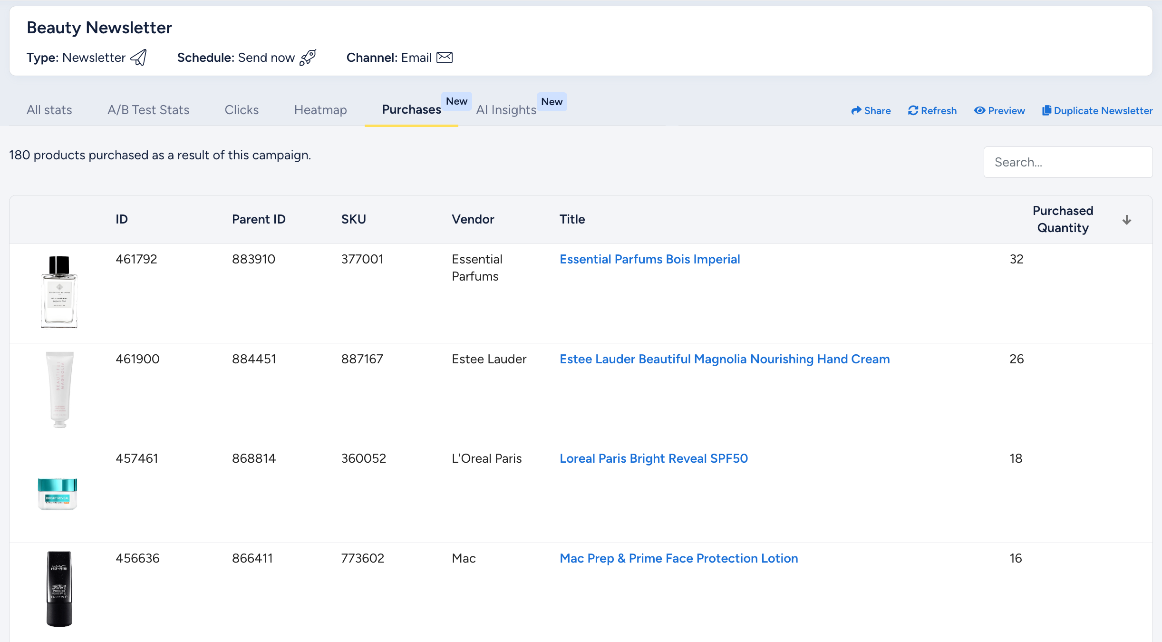This screenshot has height=642, width=1162.
Task: Open Mac Prep & Prime Face Protection link
Action: tap(678, 558)
